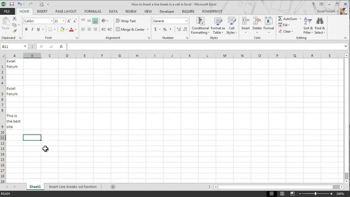350x197 pixels.
Task: Open Conditional Formatting menu
Action: click(x=200, y=26)
